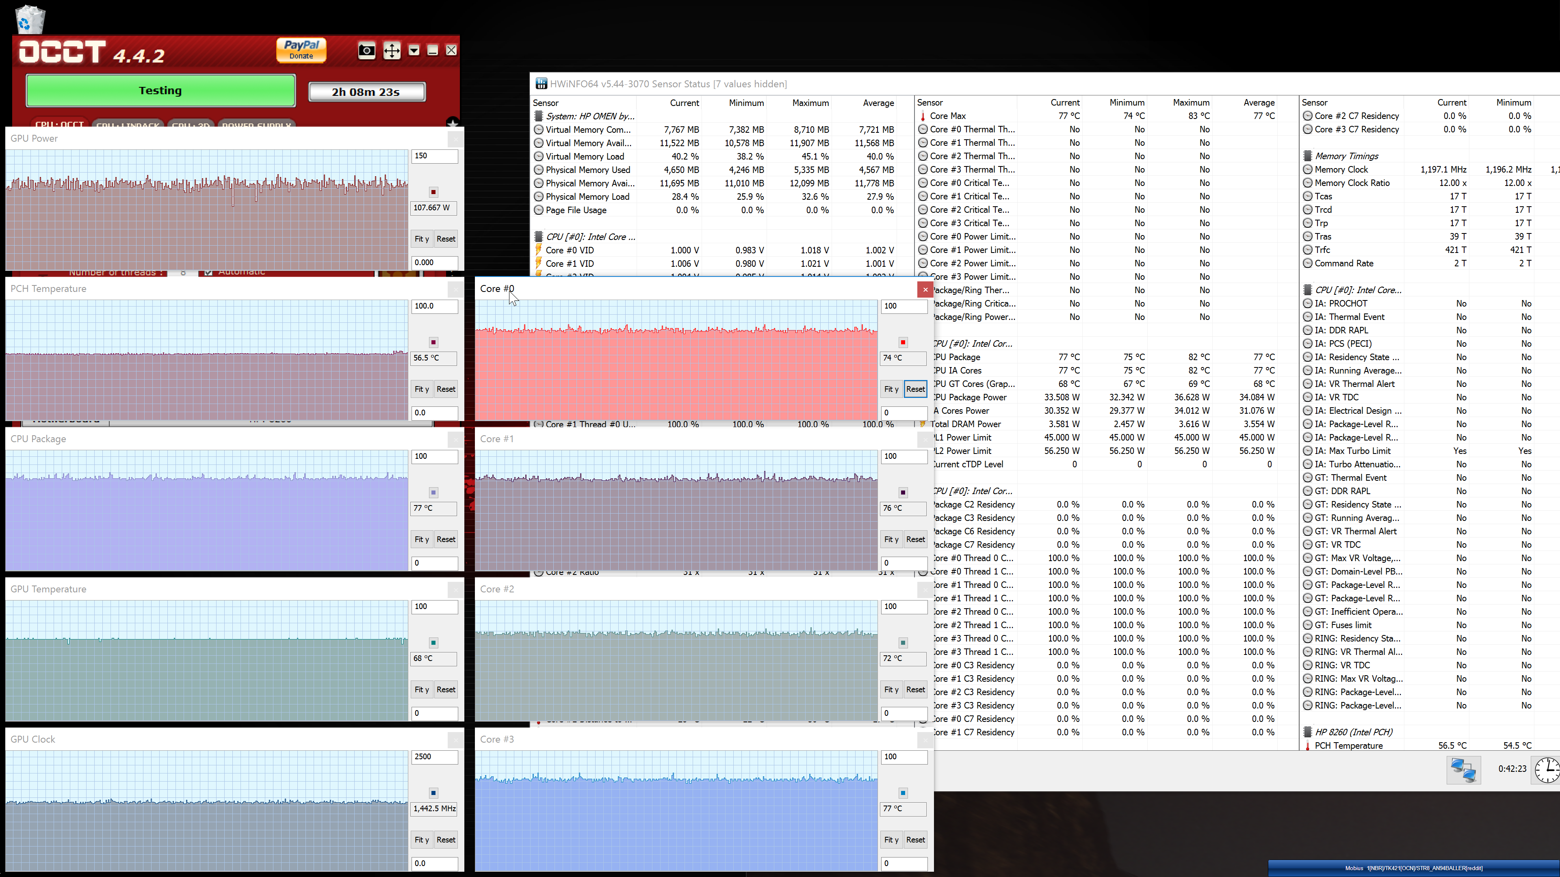
Task: Click the CPU Package graph color swatch
Action: [433, 492]
